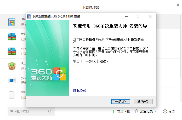Open 设置 settings in download manager

[169, 112]
